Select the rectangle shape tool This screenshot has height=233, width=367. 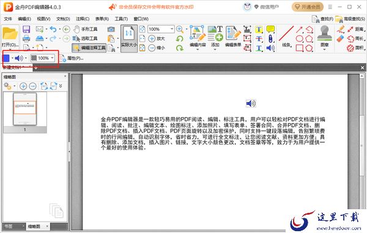pyautogui.click(x=299, y=48)
